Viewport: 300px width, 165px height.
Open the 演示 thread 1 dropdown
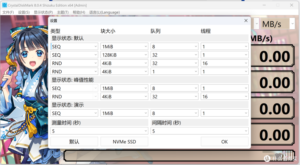pyautogui.click(x=225, y=113)
